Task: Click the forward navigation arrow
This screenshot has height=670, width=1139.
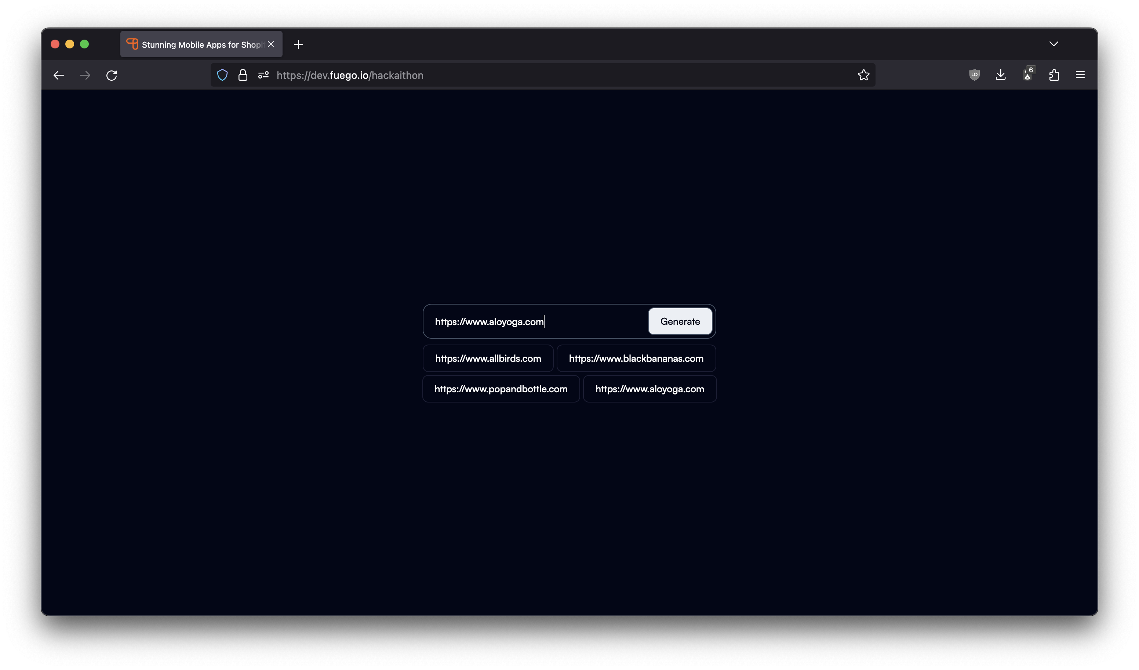Action: tap(85, 75)
